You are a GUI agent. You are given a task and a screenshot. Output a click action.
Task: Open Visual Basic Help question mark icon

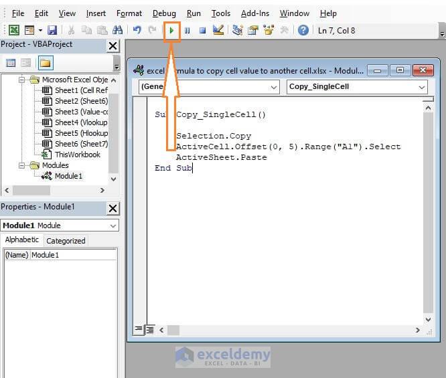pos(303,30)
